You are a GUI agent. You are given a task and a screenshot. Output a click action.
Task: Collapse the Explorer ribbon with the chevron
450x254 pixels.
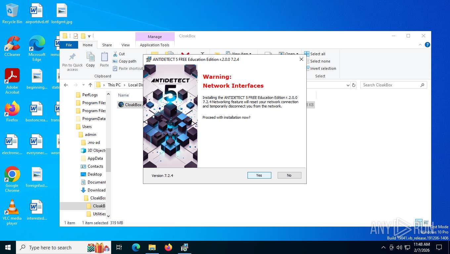420,45
